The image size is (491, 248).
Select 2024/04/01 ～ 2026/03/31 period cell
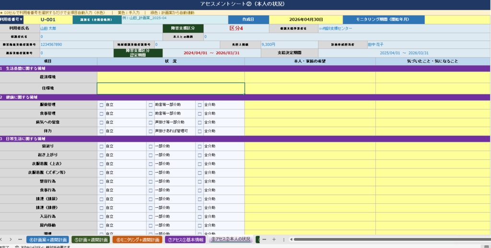[x=211, y=53]
